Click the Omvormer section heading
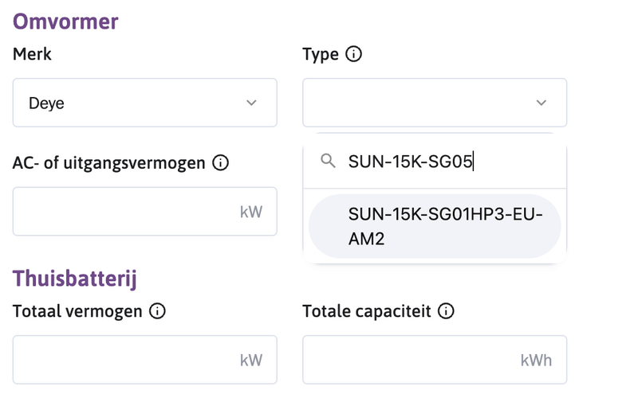Image resolution: width=638 pixels, height=398 pixels. tap(65, 21)
